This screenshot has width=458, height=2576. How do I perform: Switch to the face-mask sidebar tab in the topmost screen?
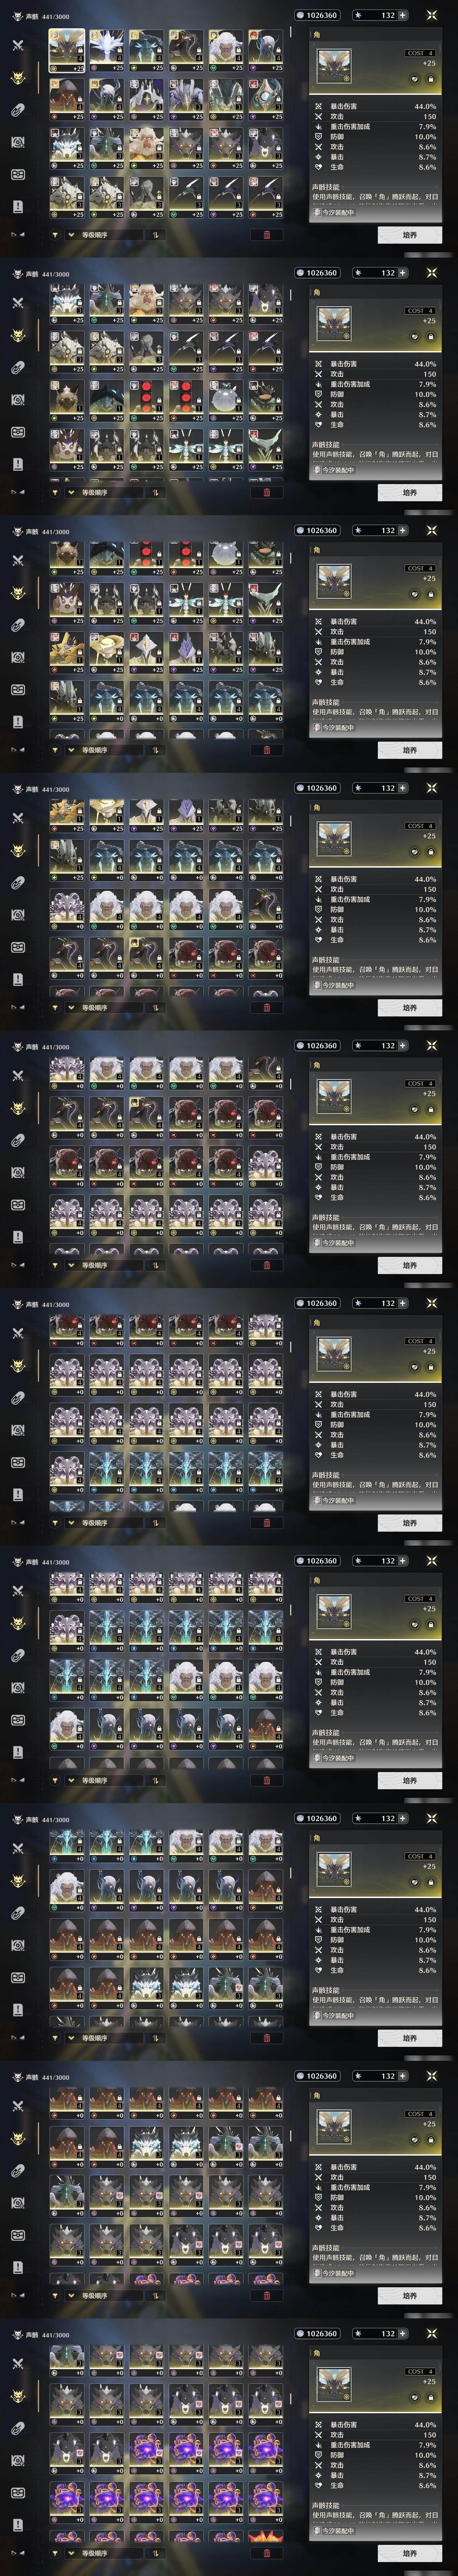coord(17,174)
